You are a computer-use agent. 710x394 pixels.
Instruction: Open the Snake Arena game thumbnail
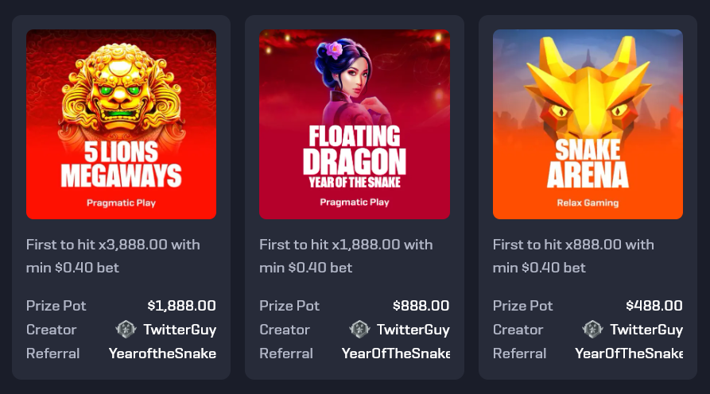[588, 125]
